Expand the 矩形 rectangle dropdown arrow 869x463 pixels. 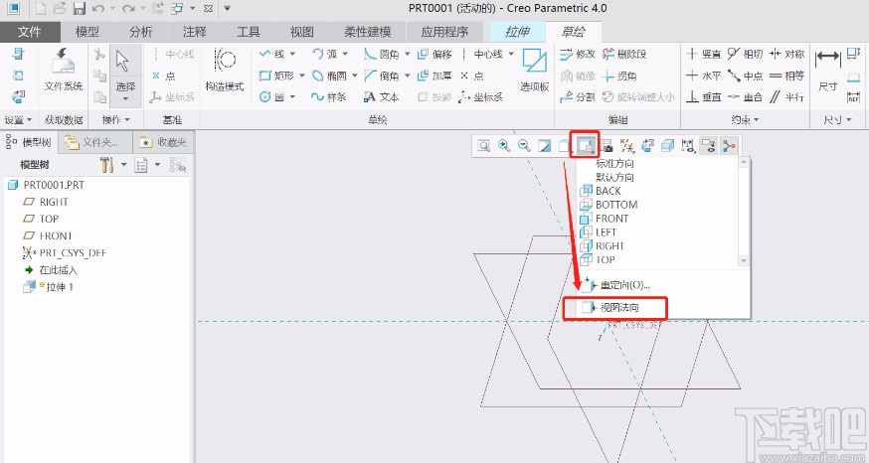(x=302, y=76)
